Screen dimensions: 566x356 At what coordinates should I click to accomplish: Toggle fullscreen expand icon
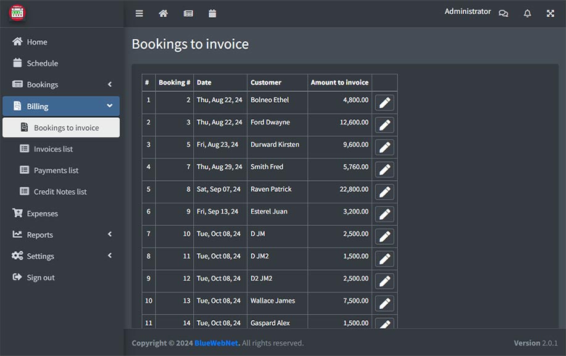coord(550,14)
